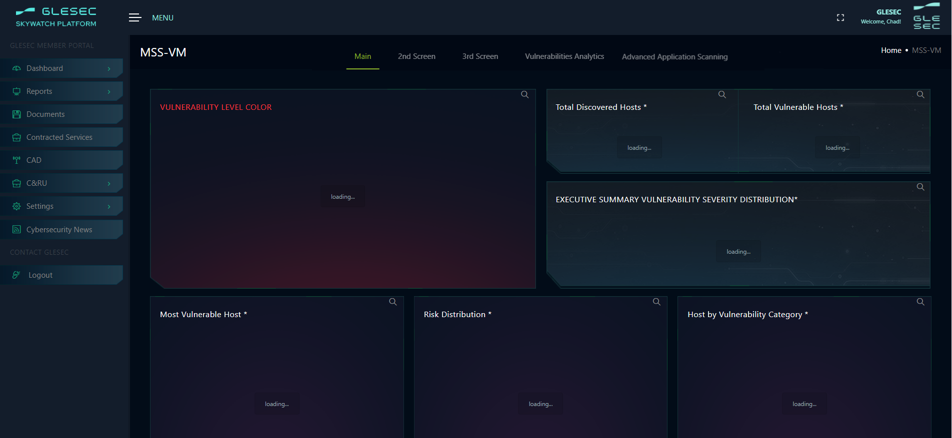
Task: Click the Risk Distribution title
Action: click(x=457, y=315)
